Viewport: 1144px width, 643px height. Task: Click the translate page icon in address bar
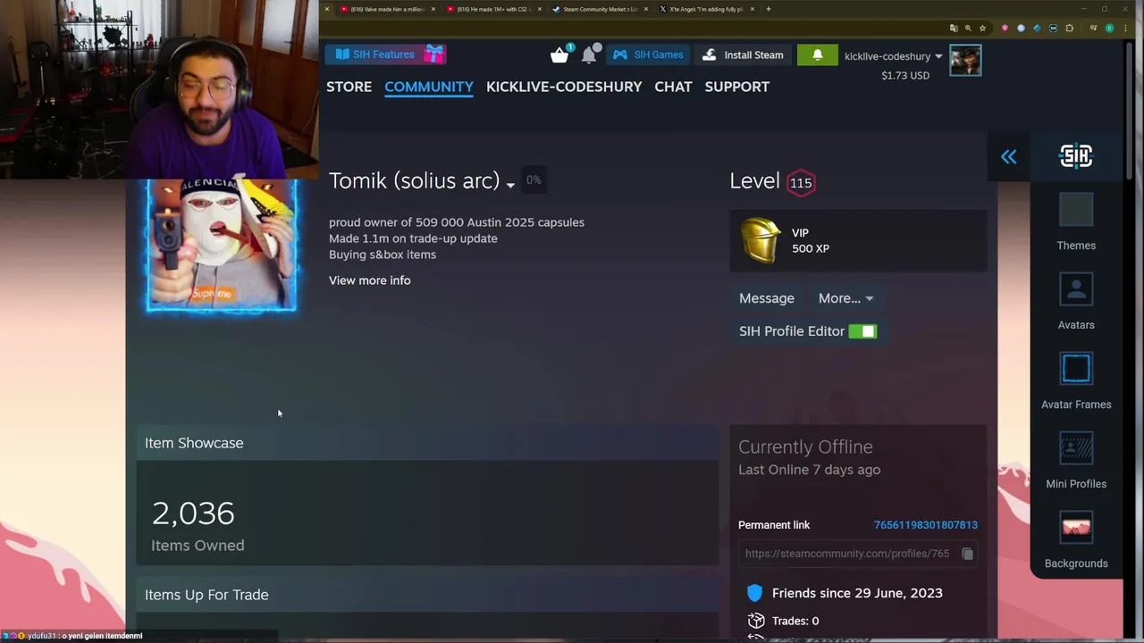click(954, 28)
